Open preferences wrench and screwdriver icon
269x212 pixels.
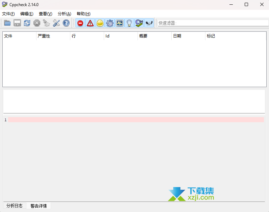(x=56, y=23)
